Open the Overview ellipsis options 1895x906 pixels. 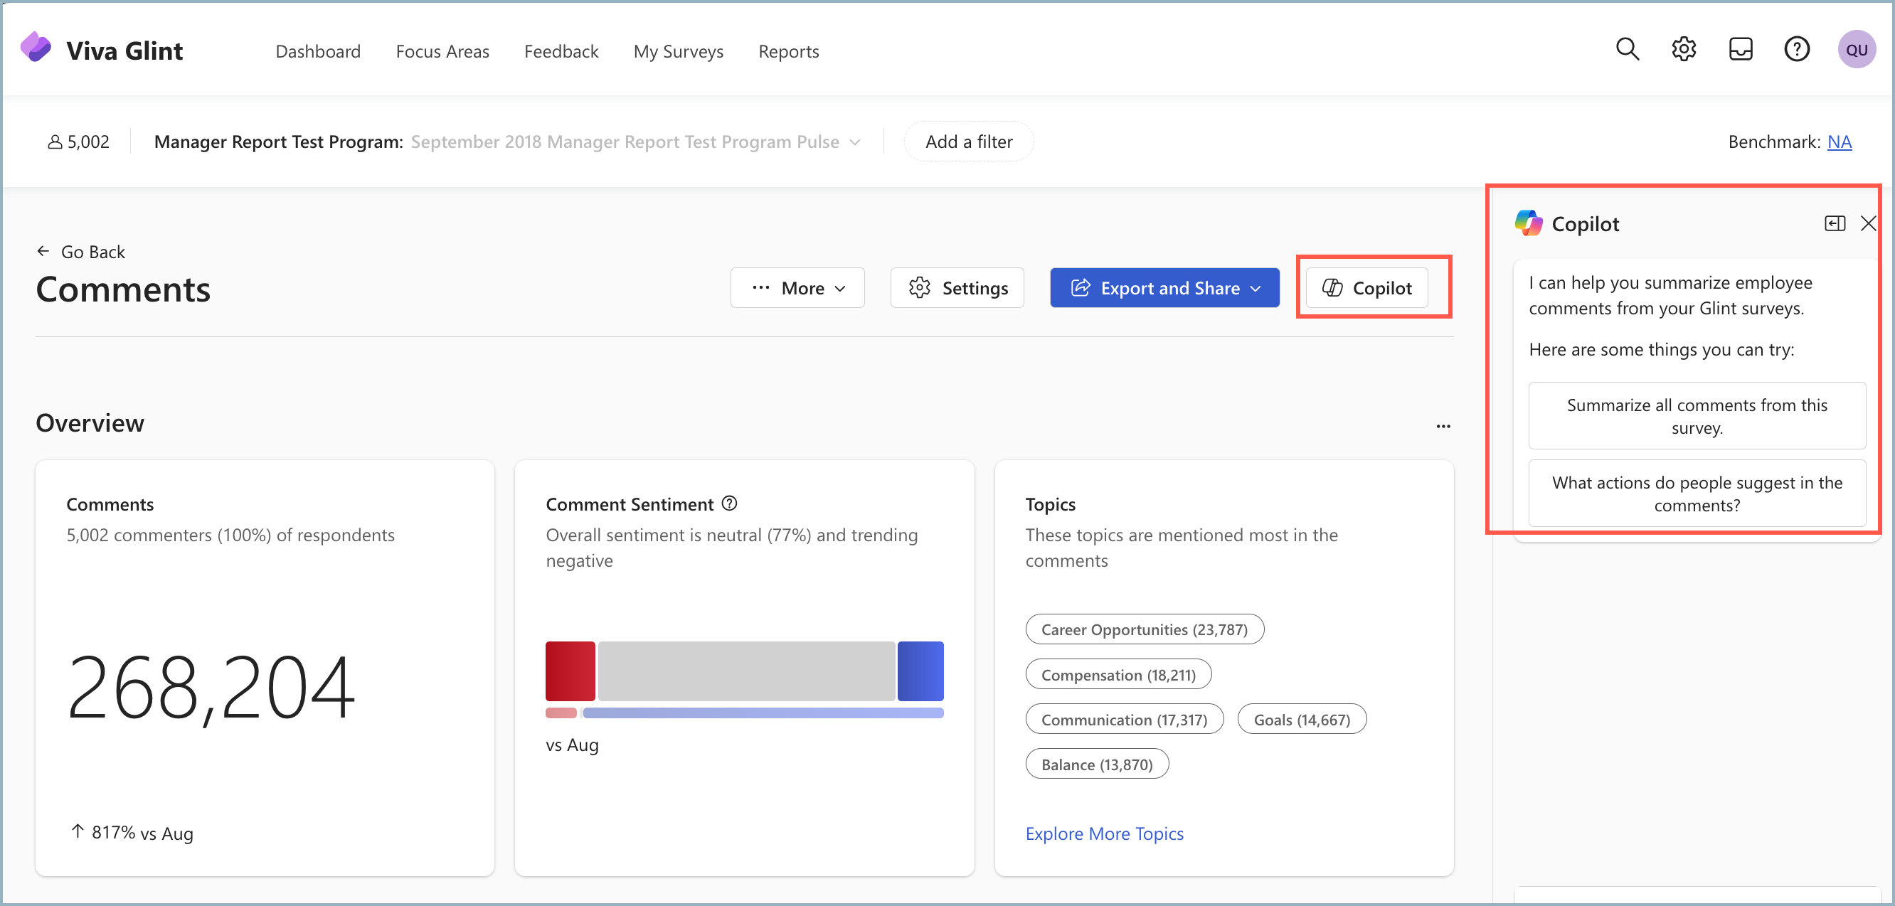tap(1443, 427)
